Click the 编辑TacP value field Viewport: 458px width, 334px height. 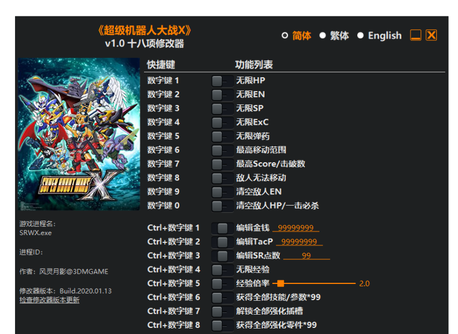299,242
